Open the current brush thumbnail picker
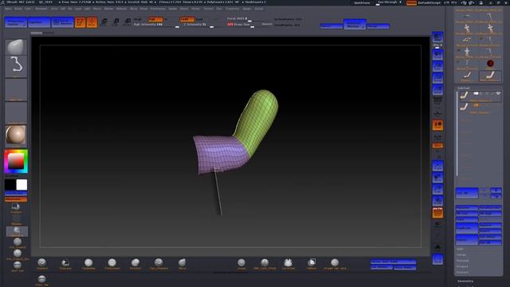The width and height of the screenshot is (510, 287). coord(16,47)
